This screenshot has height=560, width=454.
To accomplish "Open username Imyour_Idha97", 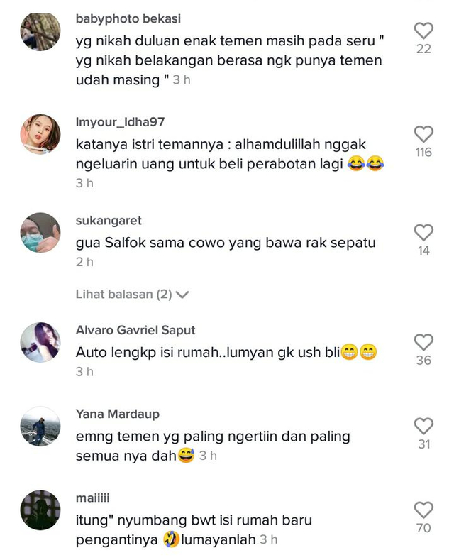I will [120, 122].
